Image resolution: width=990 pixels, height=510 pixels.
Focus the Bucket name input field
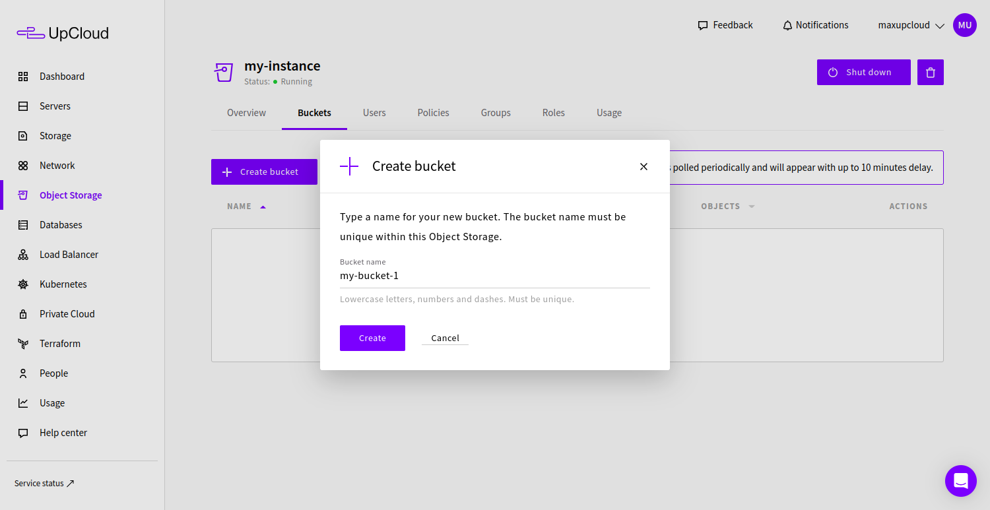tap(495, 276)
